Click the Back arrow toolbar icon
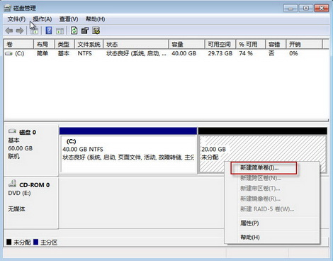The height and width of the screenshot is (261, 333). (9, 30)
